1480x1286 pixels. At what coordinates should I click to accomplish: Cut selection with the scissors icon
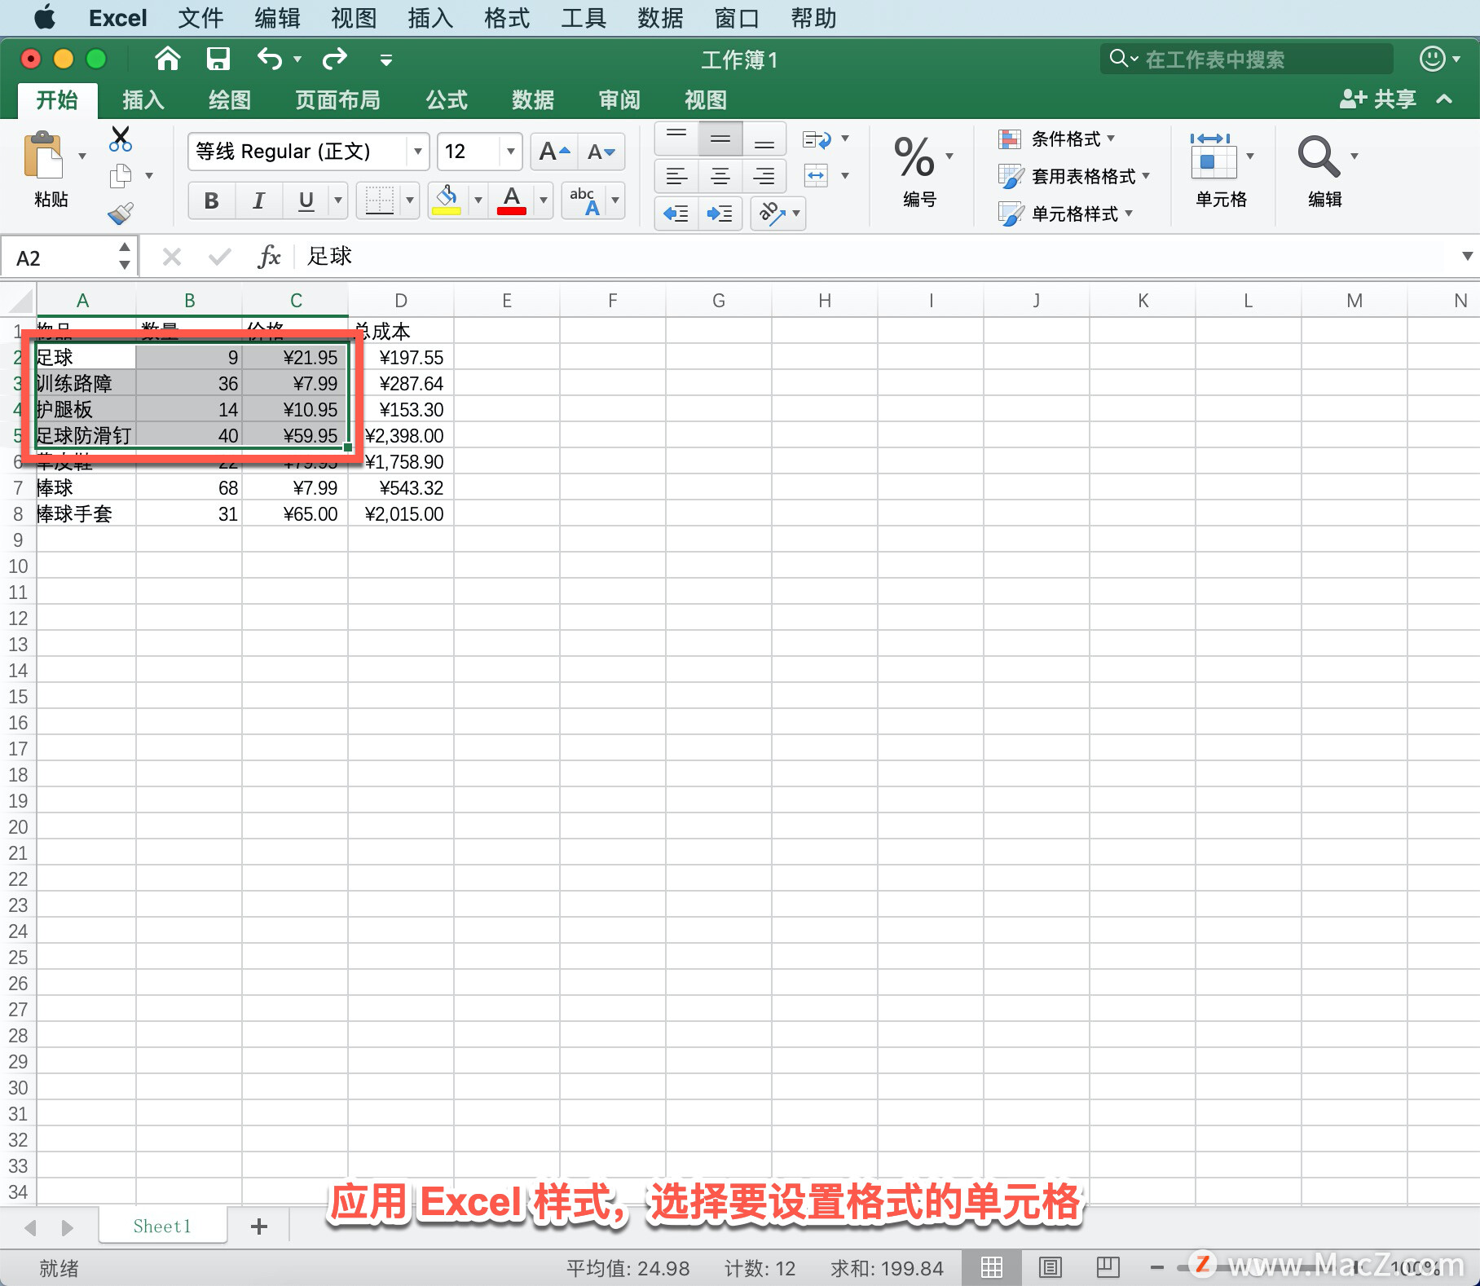pyautogui.click(x=121, y=139)
